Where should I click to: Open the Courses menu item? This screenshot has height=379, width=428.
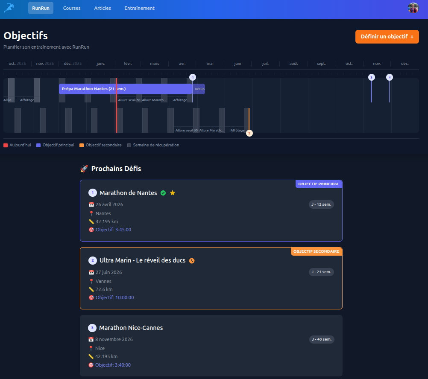(x=72, y=8)
